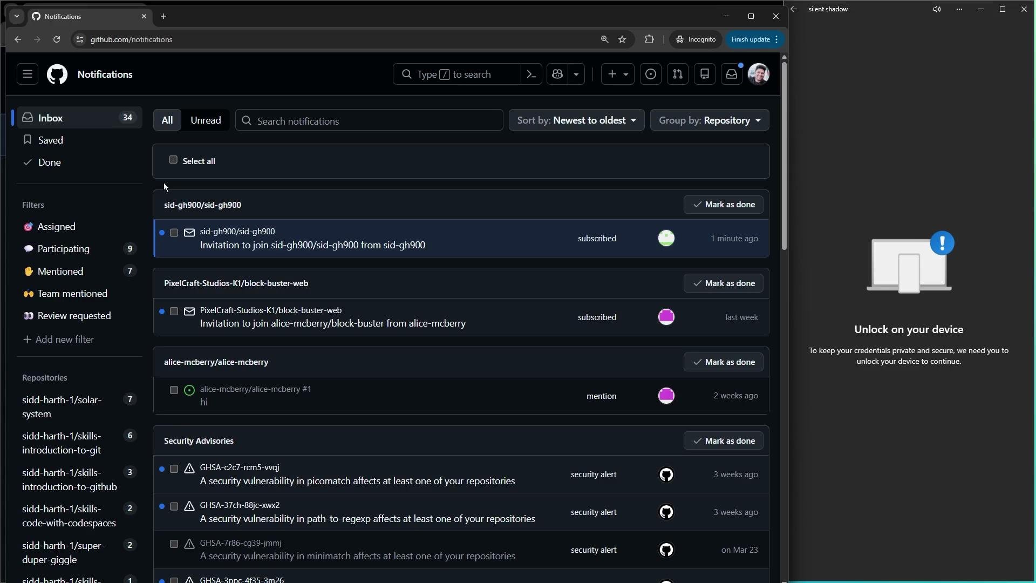Open the Issues icon in header
The image size is (1036, 583).
tap(651, 74)
